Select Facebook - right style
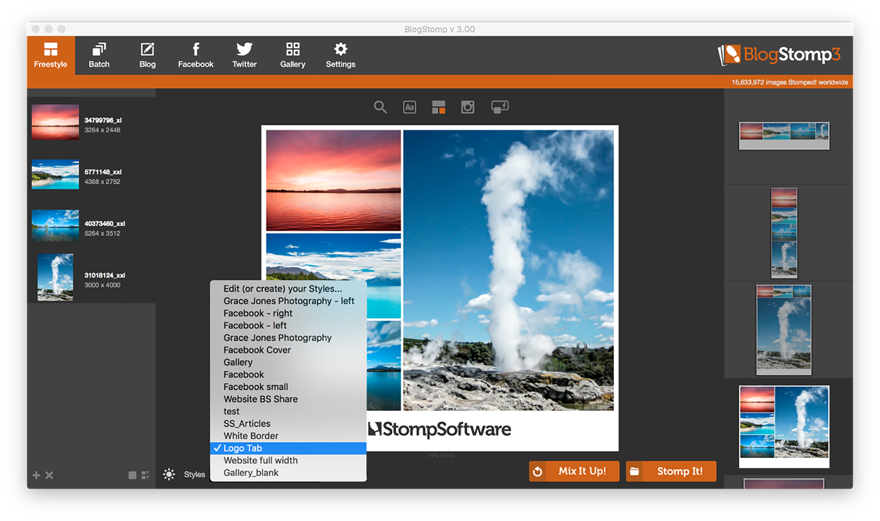Viewport: 880px width, 521px height. [x=288, y=313]
